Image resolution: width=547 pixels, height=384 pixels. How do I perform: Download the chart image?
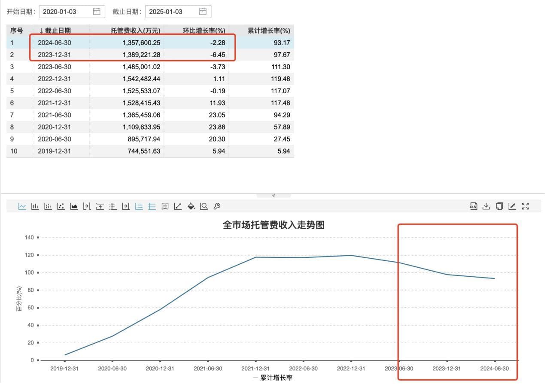point(486,206)
